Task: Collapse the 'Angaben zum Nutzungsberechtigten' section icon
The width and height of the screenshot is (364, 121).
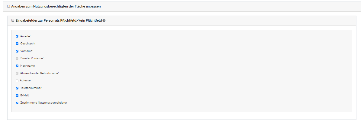Action: pos(8,6)
